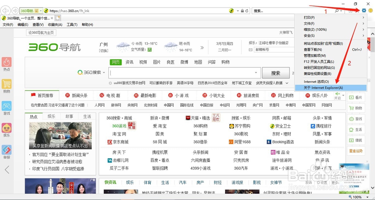Image resolution: width=375 pixels, height=200 pixels.
Task: Open the 游戏 gamepad sidebar icon
Action: pos(7,106)
